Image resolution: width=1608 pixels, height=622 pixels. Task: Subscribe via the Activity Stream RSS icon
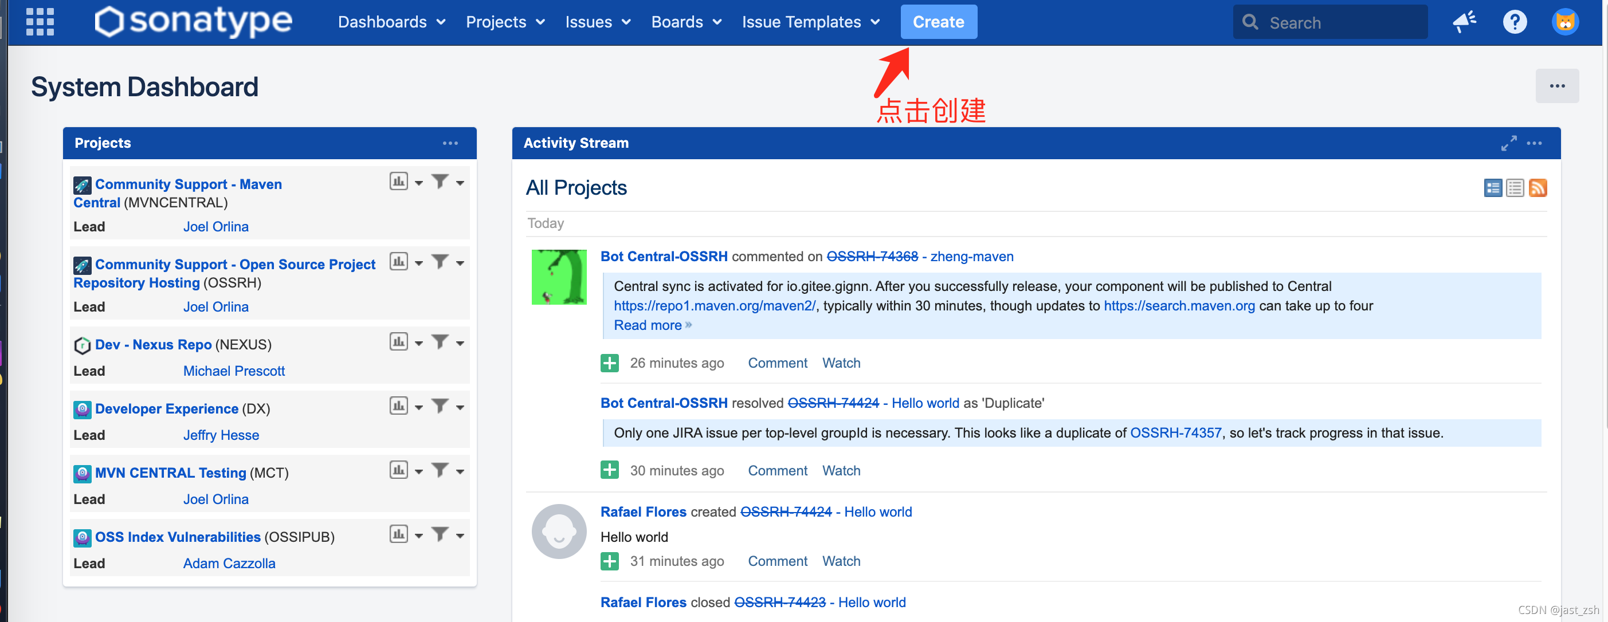(1538, 188)
